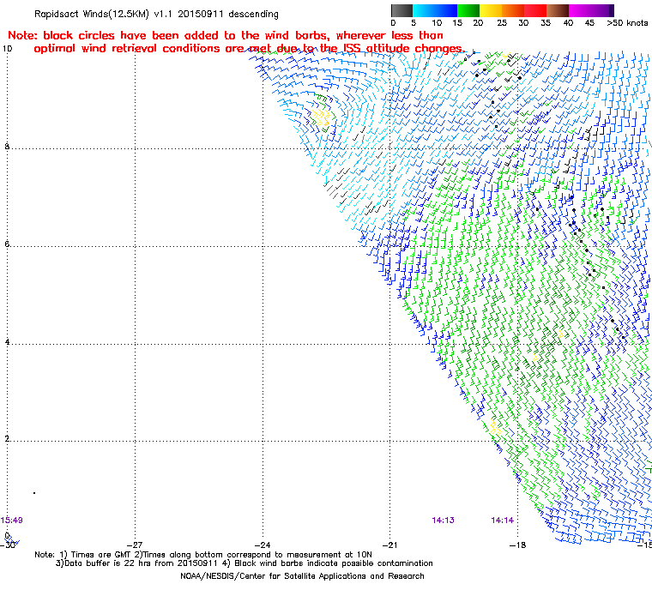This screenshot has width=652, height=590.
Task: Click the yellow wind barbs cluster near 9N
Action: point(322,118)
